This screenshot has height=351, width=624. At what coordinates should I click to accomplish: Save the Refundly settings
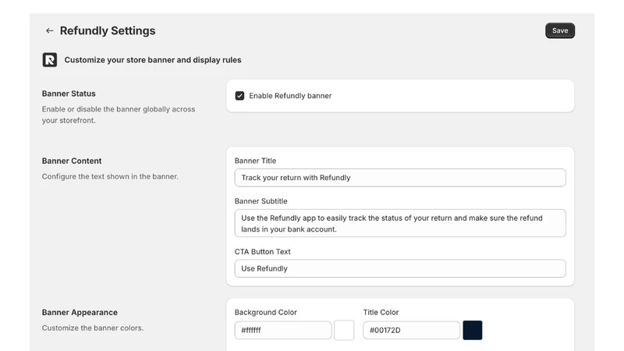click(560, 30)
